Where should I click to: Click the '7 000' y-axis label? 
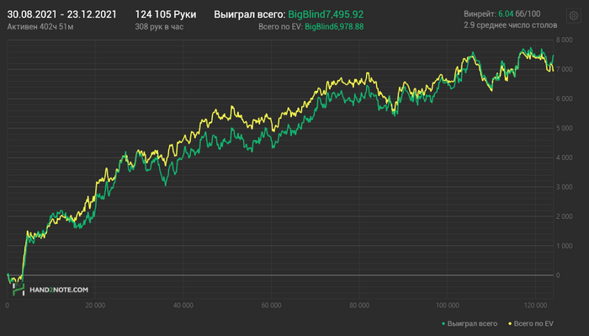click(565, 69)
